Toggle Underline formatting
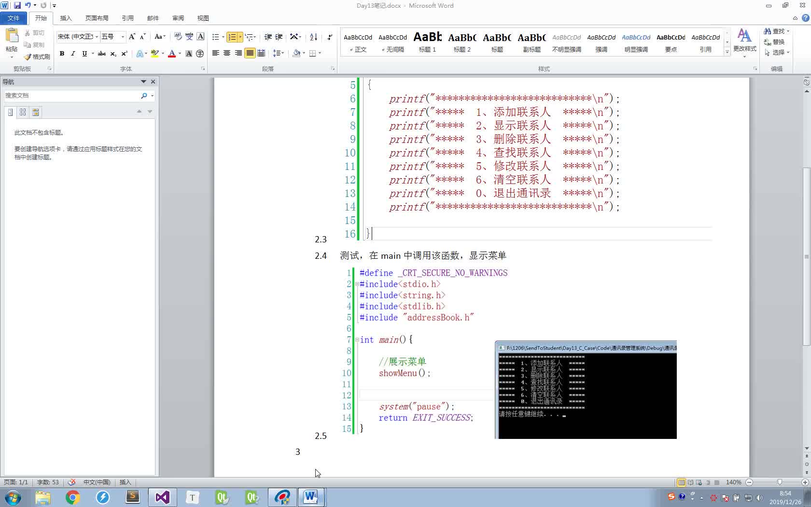The width and height of the screenshot is (811, 507). 84,53
